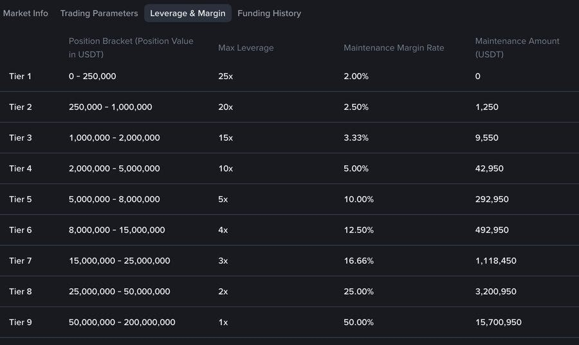Click the Maintenance Amount (USDT) column header
The image size is (579, 345).
(517, 48)
